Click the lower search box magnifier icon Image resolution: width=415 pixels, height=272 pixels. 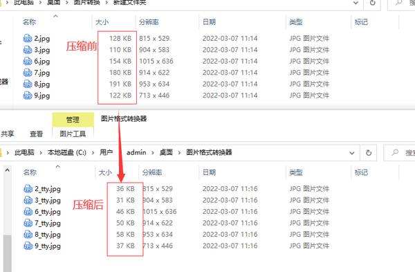point(395,152)
